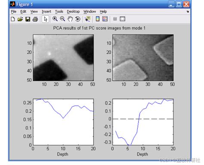Select the Zoom Out magnifier tool

coord(62,19)
